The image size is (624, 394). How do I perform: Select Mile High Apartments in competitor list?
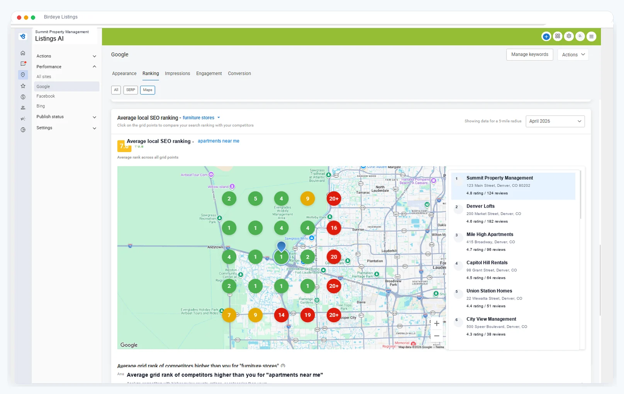click(513, 242)
